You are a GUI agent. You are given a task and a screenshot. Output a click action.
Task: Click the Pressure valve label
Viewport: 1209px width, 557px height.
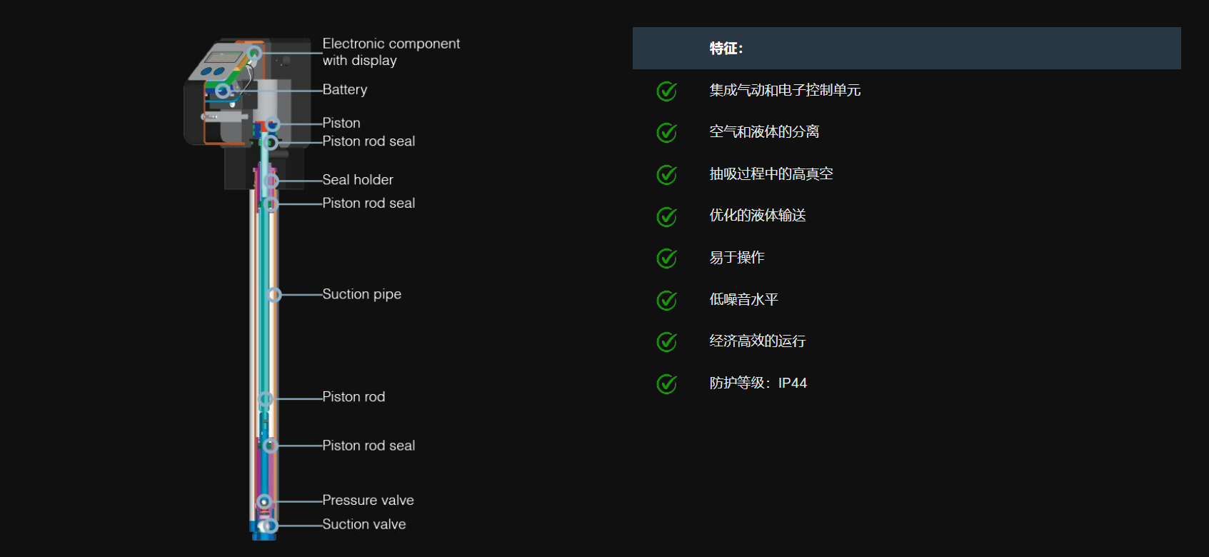pyautogui.click(x=368, y=501)
